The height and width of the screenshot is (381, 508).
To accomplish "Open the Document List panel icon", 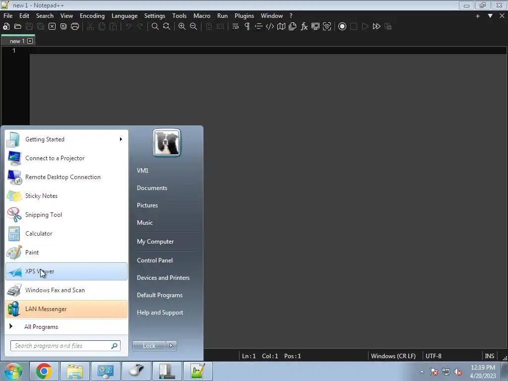I will (293, 27).
